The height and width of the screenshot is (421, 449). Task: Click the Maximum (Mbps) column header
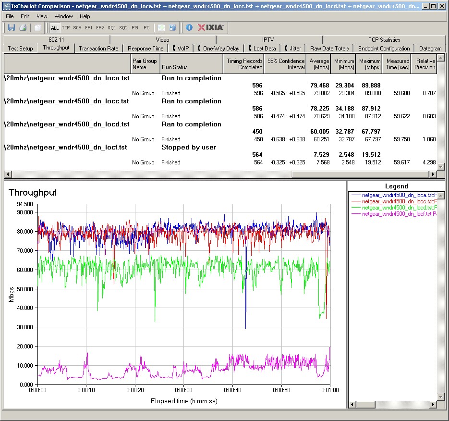pyautogui.click(x=369, y=64)
